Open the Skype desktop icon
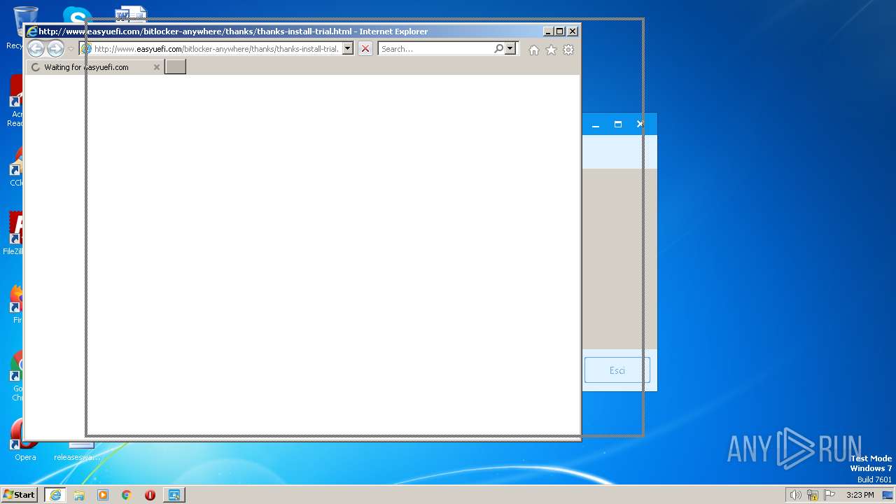This screenshot has height=504, width=896. pyautogui.click(x=77, y=15)
